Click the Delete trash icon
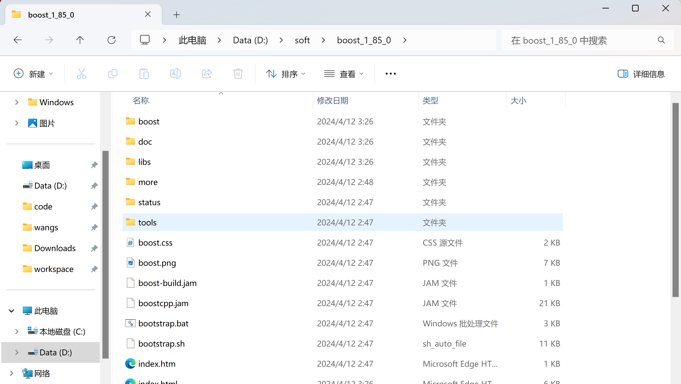 [x=238, y=74]
